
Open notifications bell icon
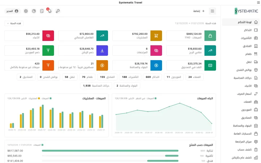click(50, 11)
